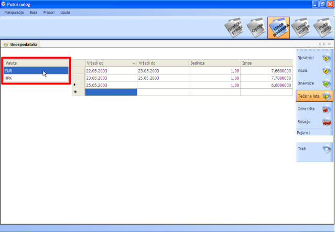Click the Jedinica cell in the 6,0000000 row
Viewport: 335px width, 232px height.
pyautogui.click(x=215, y=85)
